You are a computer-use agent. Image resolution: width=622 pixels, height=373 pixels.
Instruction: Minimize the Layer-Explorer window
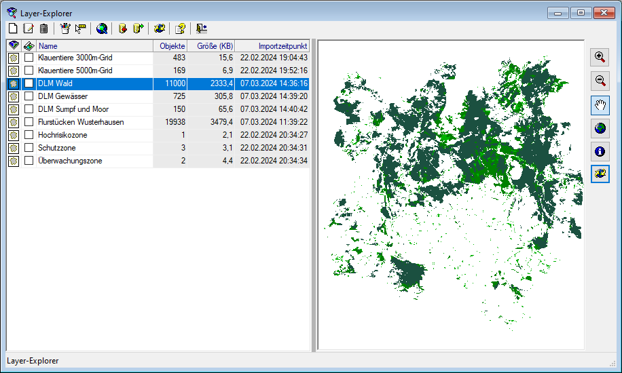coord(558,13)
